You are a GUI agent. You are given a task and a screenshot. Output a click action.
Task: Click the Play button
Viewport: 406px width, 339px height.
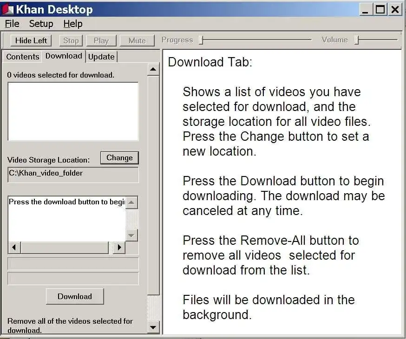pos(101,40)
